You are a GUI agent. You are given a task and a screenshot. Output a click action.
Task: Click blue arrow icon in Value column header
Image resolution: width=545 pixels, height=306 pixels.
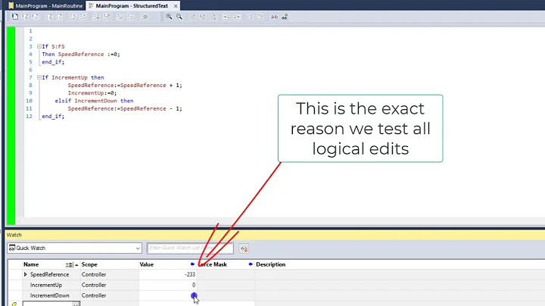192,264
